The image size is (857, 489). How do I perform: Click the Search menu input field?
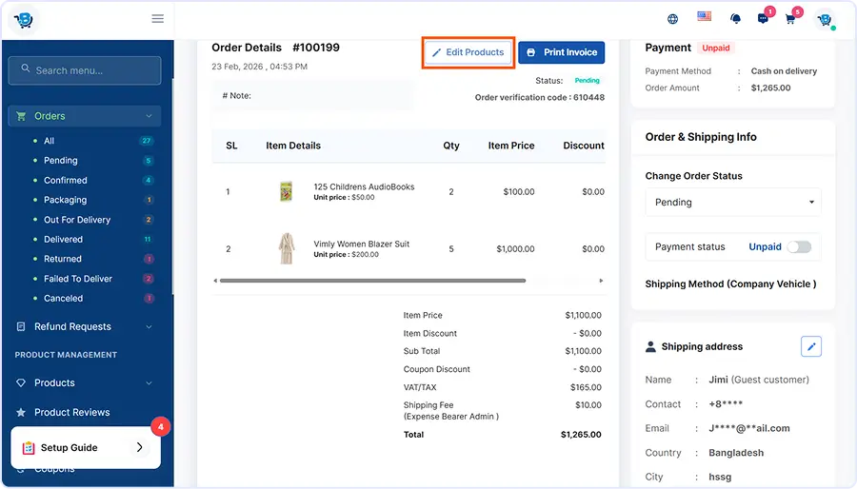pyautogui.click(x=85, y=70)
